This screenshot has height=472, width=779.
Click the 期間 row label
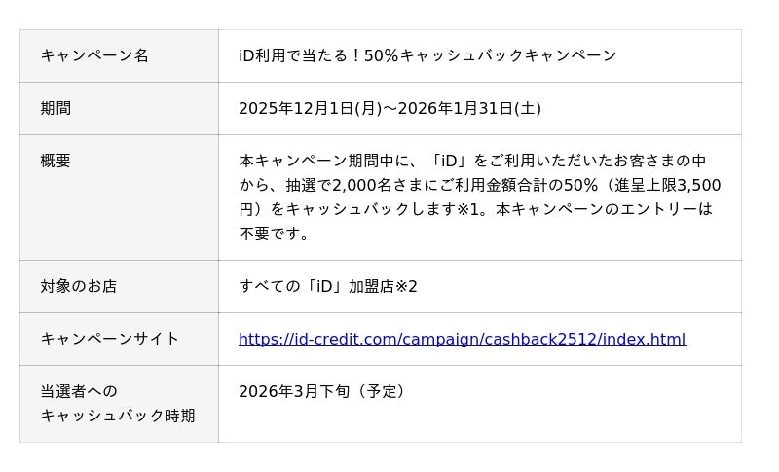(56, 108)
